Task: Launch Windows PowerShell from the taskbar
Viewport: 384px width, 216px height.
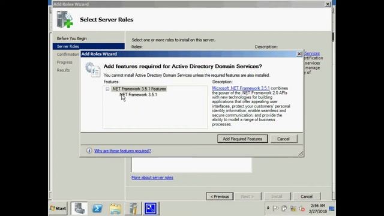Action: [x=97, y=208]
